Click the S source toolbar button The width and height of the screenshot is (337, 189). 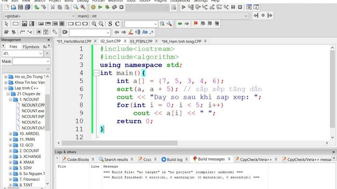pyautogui.click(x=110, y=24)
